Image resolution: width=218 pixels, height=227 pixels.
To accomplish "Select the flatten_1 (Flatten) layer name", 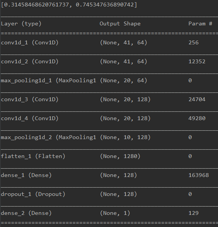I will tap(33, 157).
